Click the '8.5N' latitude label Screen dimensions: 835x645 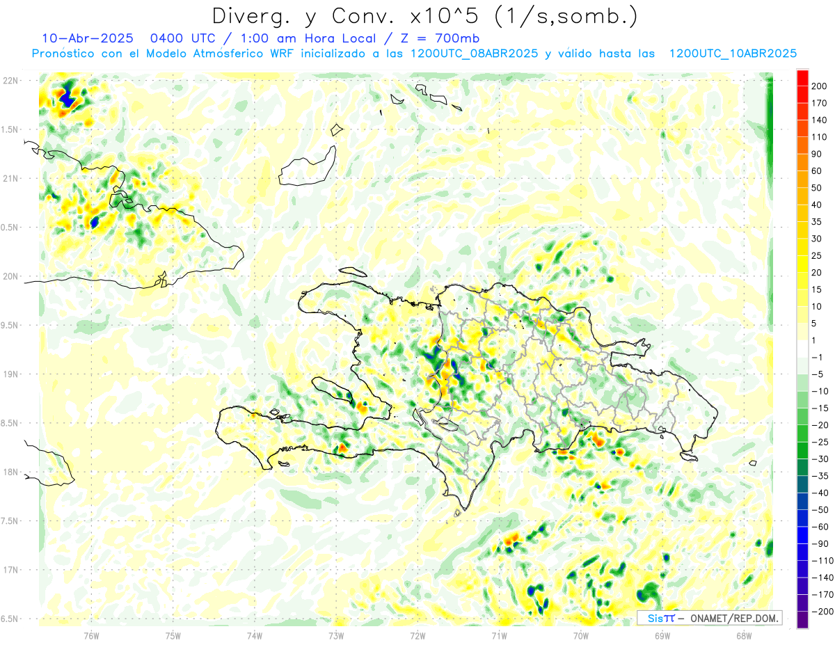coord(10,423)
